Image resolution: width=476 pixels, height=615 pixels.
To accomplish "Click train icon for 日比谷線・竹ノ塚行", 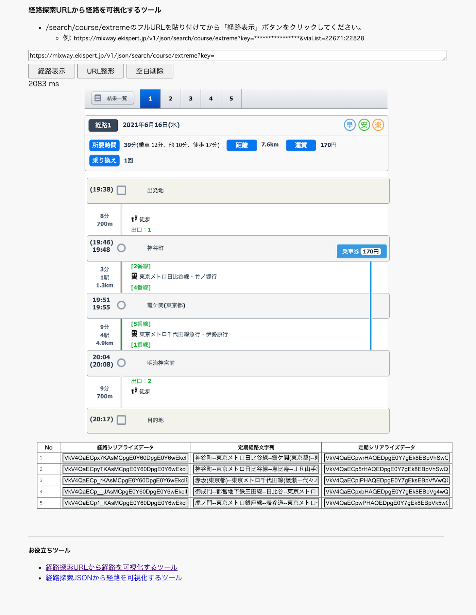I will (134, 276).
